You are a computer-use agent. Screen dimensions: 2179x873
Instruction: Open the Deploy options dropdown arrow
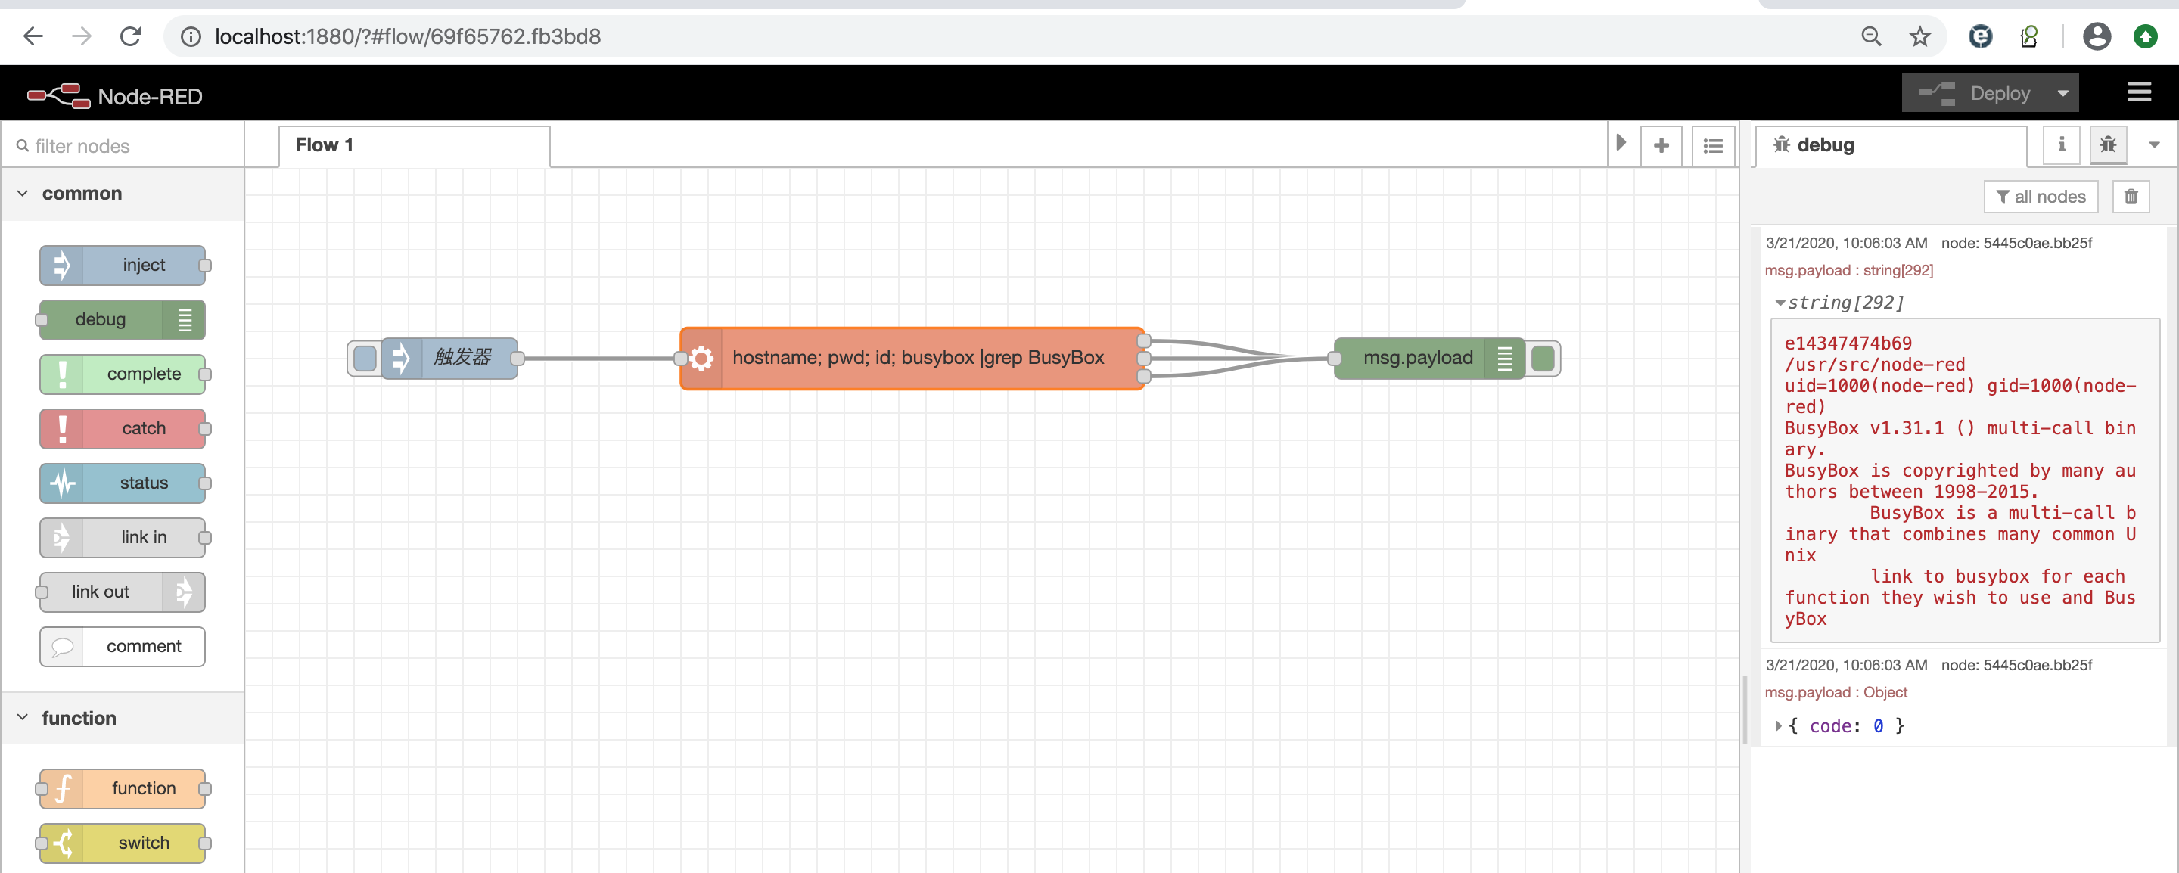[2062, 93]
